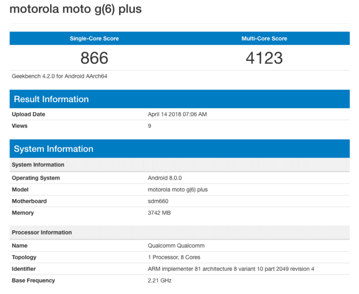The width and height of the screenshot is (359, 294).
Task: Click the blue System Information section header
Action: point(53,149)
